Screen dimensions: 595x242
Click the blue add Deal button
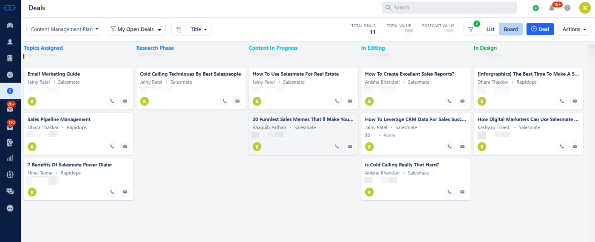[540, 29]
